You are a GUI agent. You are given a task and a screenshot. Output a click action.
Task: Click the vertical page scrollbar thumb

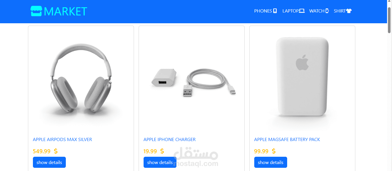(389, 20)
